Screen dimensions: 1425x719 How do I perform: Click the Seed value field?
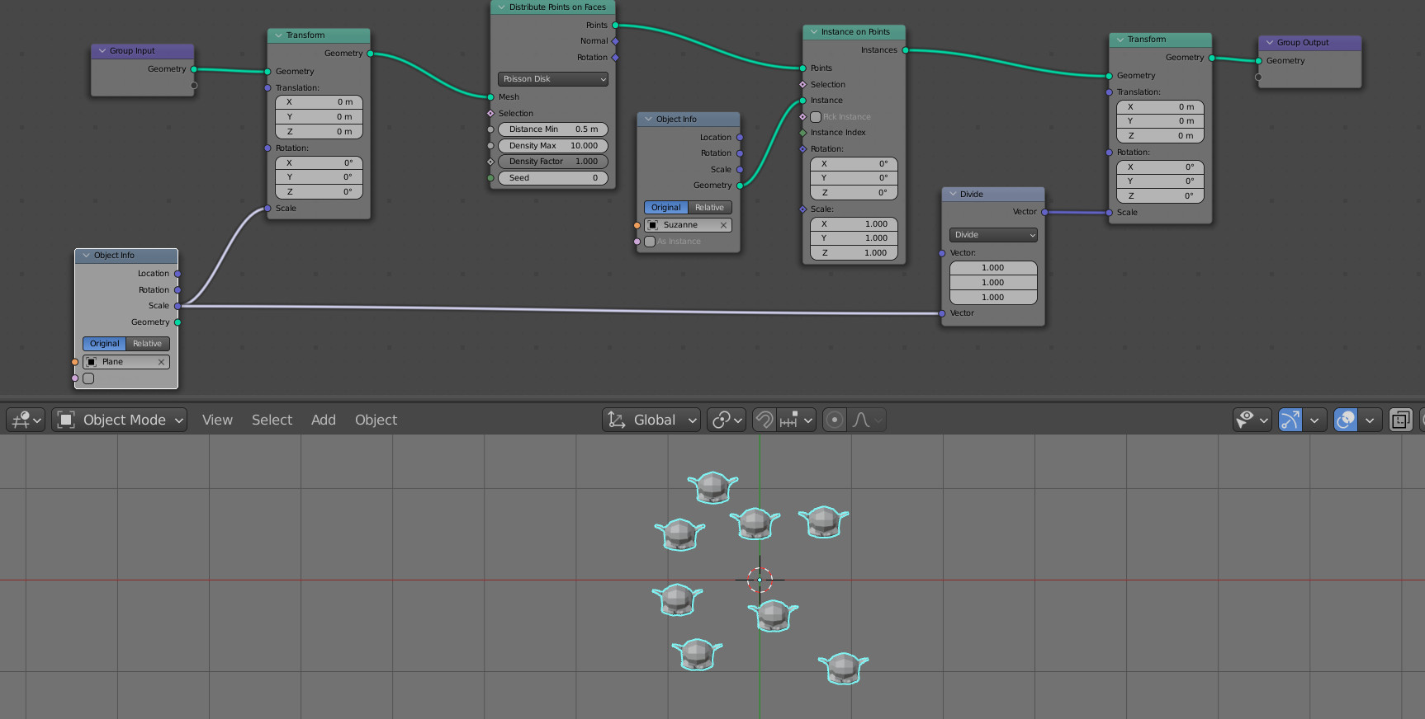coord(553,178)
